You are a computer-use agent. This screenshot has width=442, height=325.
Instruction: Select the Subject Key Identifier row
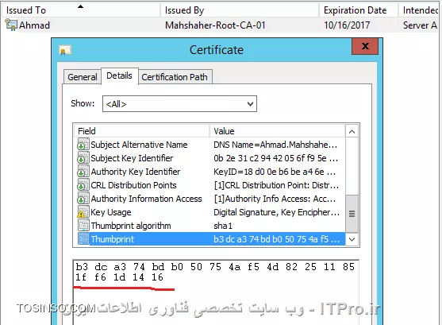210,158
